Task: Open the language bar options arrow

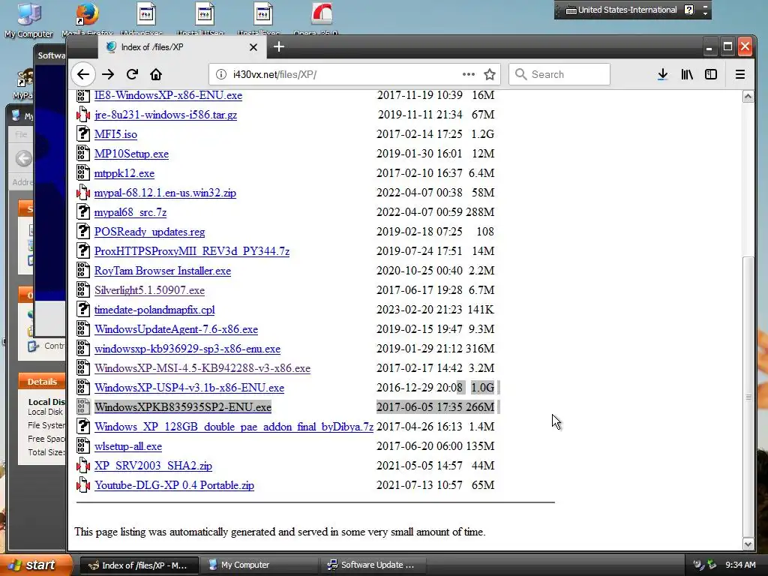Action: point(705,13)
